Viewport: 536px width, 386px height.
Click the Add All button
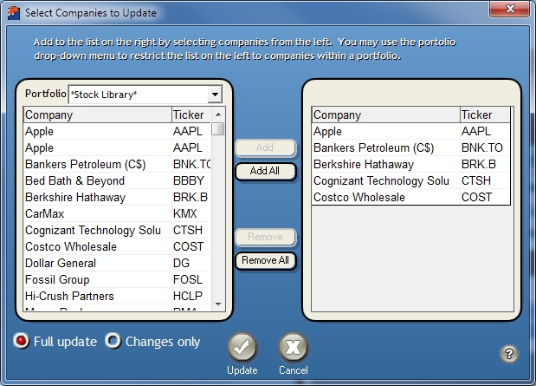[x=265, y=171]
